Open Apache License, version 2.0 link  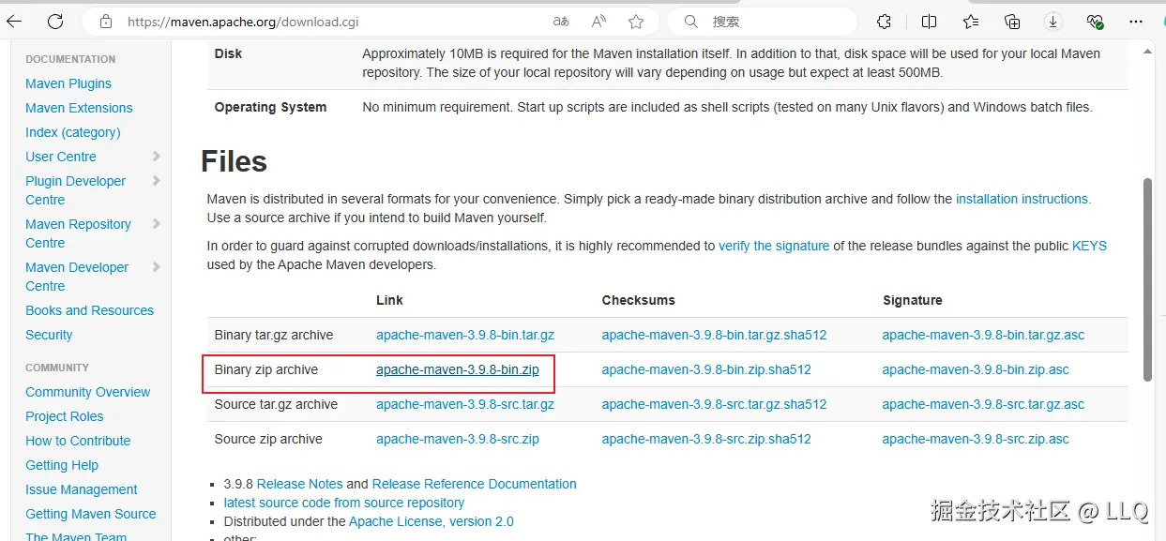tap(432, 521)
